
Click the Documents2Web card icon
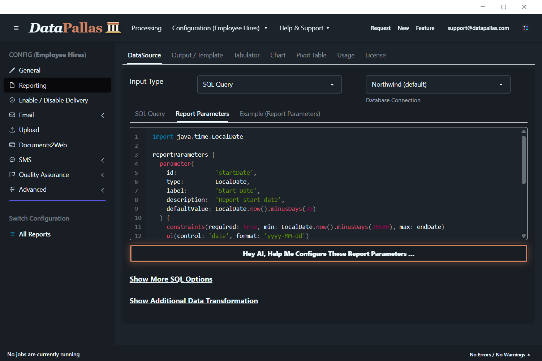pyautogui.click(x=12, y=145)
